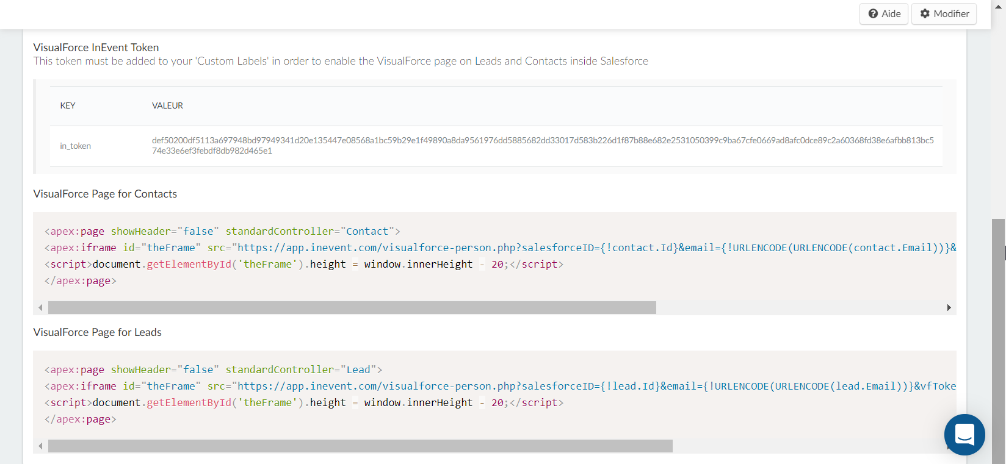Image resolution: width=1006 pixels, height=464 pixels.
Task: Click the standardController="Lead" code line
Action: click(x=213, y=369)
